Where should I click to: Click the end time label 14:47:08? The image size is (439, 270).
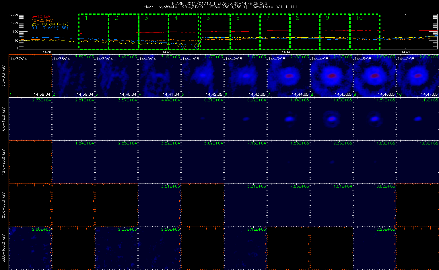click(430, 95)
